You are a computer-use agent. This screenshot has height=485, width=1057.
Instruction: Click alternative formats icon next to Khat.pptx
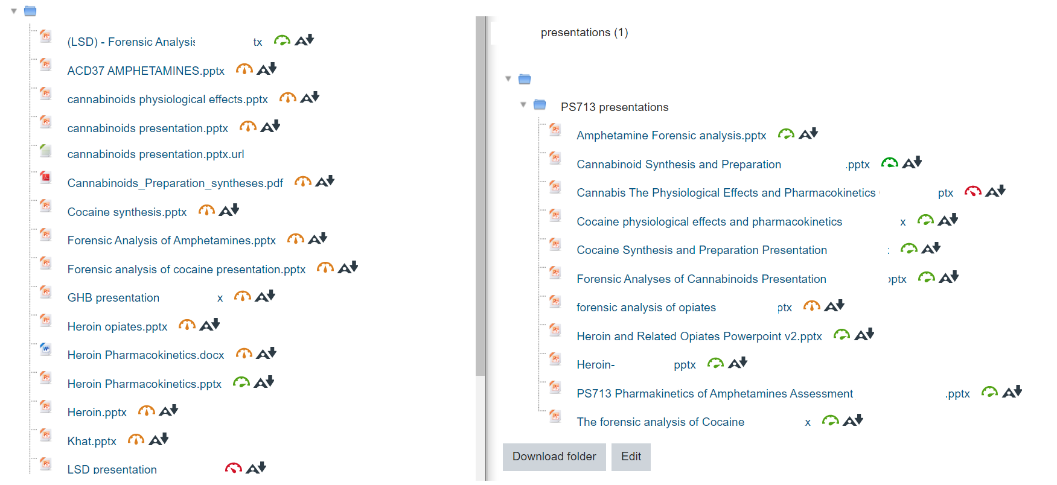point(159,439)
